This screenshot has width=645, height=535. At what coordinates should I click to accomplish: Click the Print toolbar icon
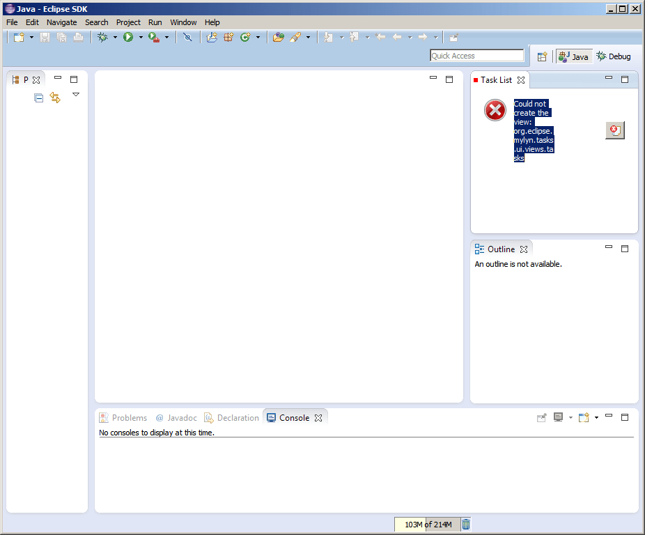pyautogui.click(x=78, y=38)
